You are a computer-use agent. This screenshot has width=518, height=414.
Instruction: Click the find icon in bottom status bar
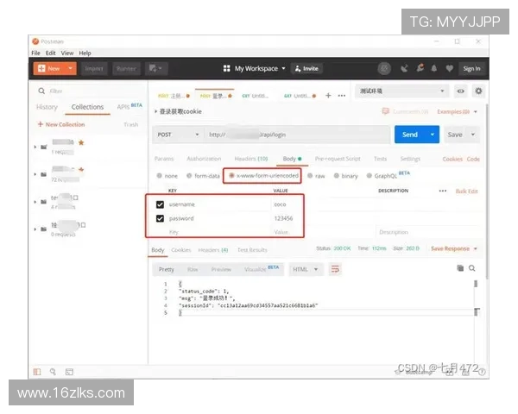tap(53, 371)
